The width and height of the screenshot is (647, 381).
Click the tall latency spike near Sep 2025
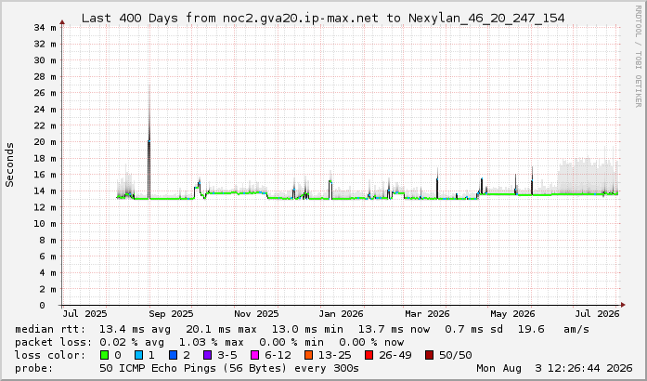pos(149,142)
